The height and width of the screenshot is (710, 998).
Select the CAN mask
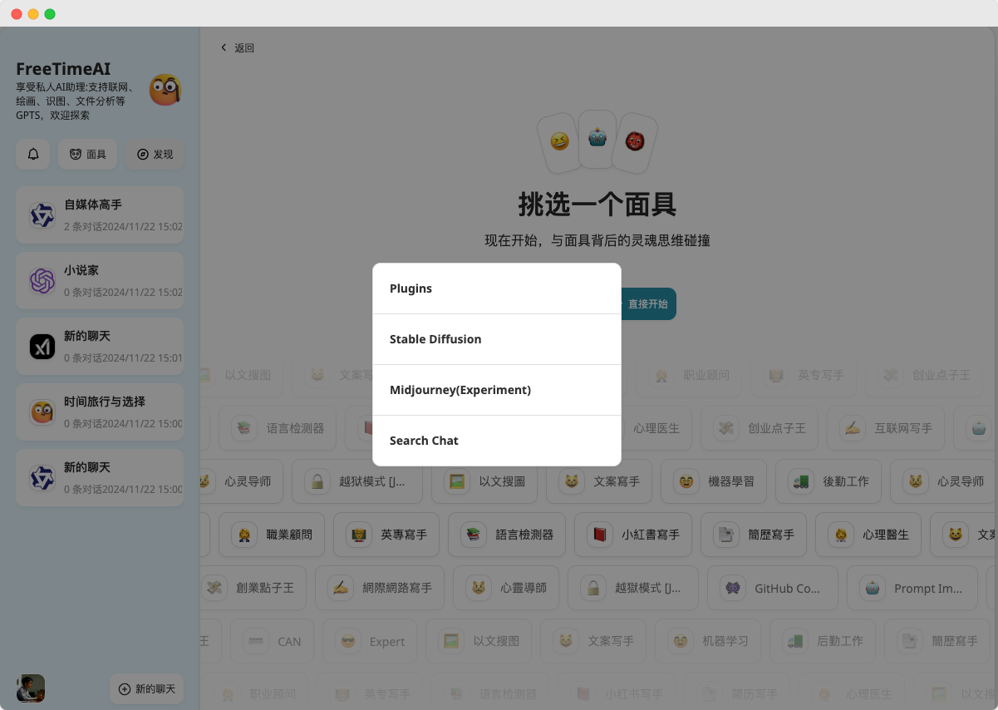[x=272, y=641]
